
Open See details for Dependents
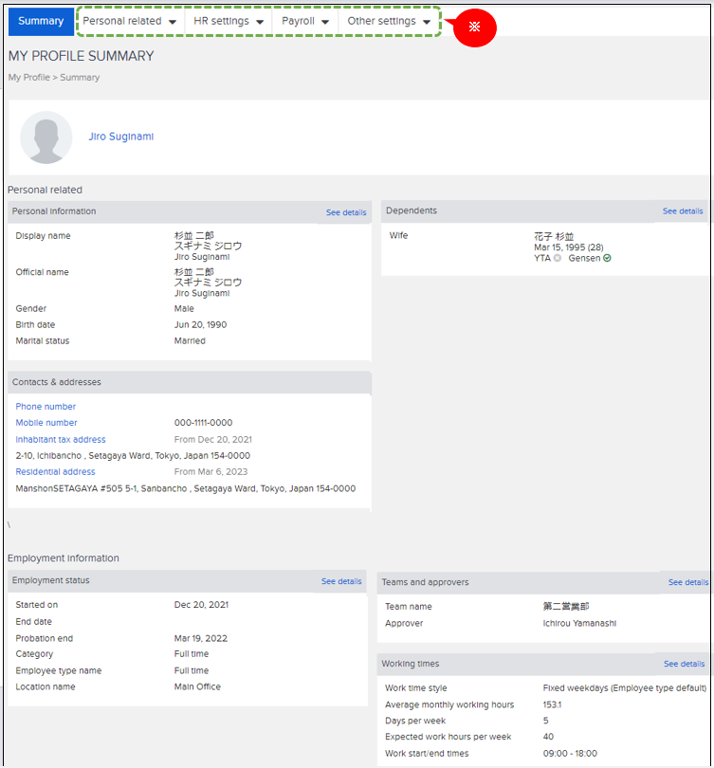coord(682,210)
